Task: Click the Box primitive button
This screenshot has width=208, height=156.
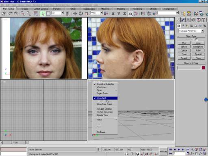Action: (x=184, y=43)
